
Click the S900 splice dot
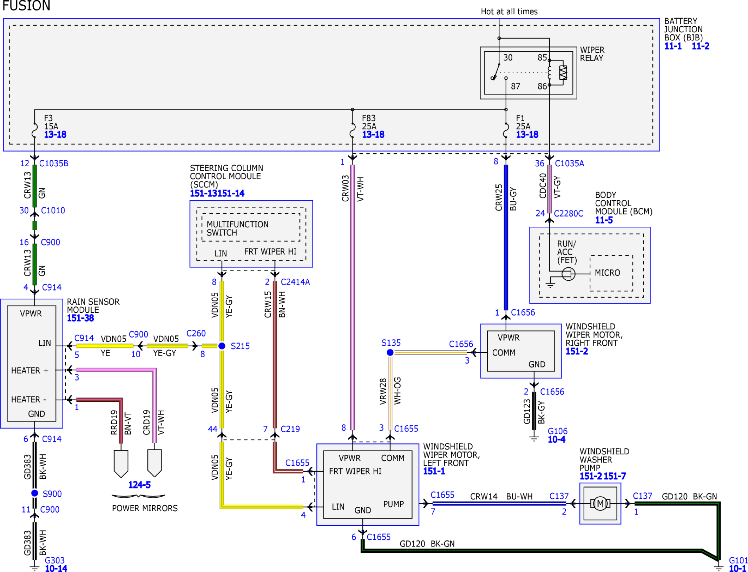[35, 493]
